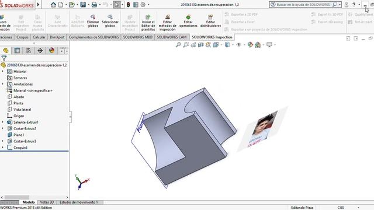Open dropdown arrow next to Print icon
This screenshot has width=374, height=210.
pyautogui.click(x=100, y=5)
